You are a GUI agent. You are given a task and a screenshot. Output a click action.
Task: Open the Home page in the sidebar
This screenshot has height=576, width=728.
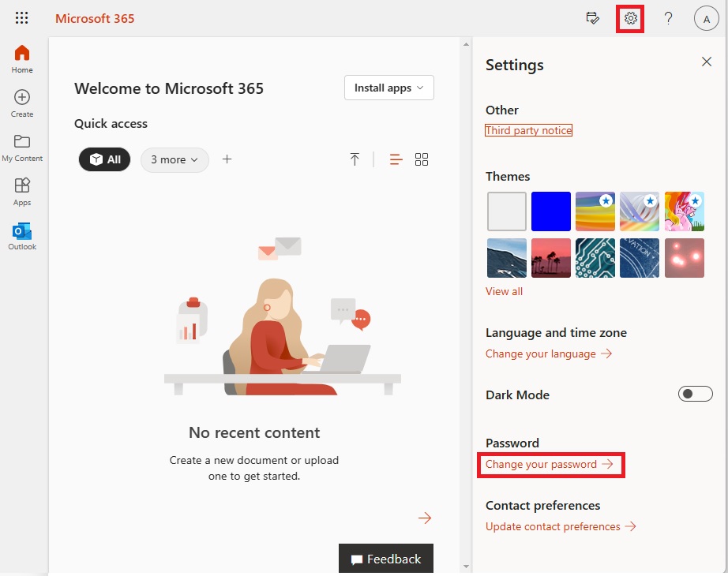click(x=22, y=59)
